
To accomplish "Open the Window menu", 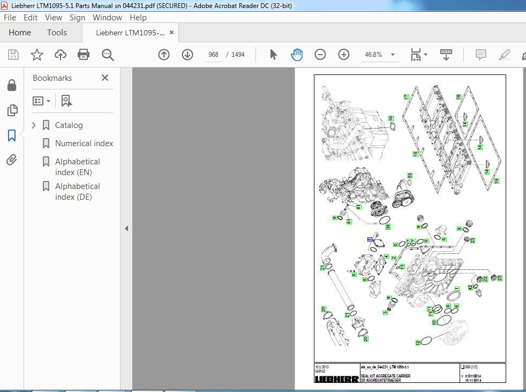I will click(x=107, y=18).
